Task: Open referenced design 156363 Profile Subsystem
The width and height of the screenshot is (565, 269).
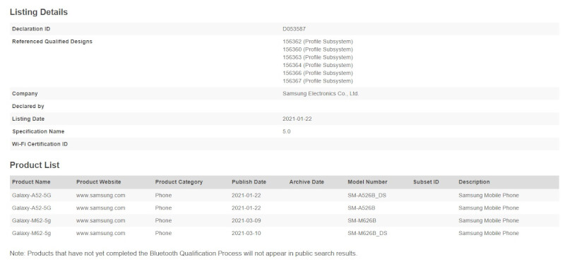Action: [x=318, y=57]
